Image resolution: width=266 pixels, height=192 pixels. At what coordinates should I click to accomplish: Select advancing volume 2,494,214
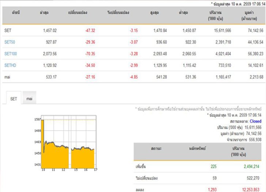coord(252,166)
